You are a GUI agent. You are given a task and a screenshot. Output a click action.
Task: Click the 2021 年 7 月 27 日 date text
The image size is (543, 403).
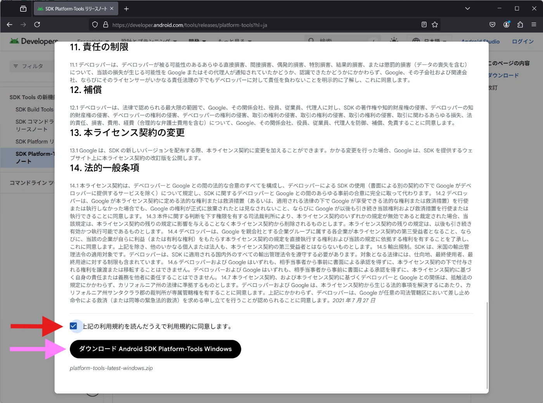[354, 300]
